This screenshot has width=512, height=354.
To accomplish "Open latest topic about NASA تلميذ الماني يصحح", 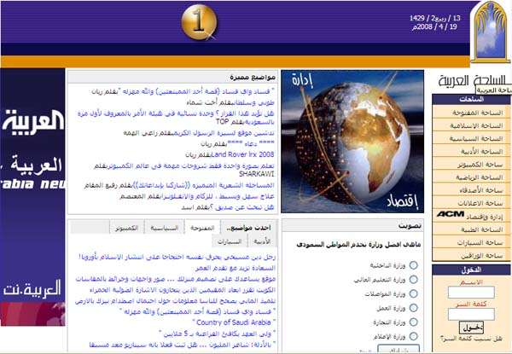I will [x=175, y=301].
